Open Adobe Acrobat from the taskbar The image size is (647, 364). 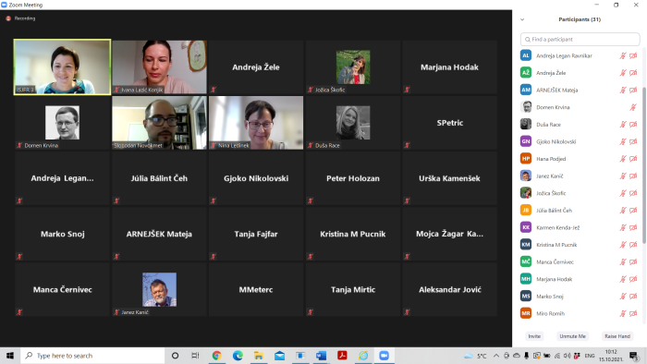pyautogui.click(x=342, y=356)
